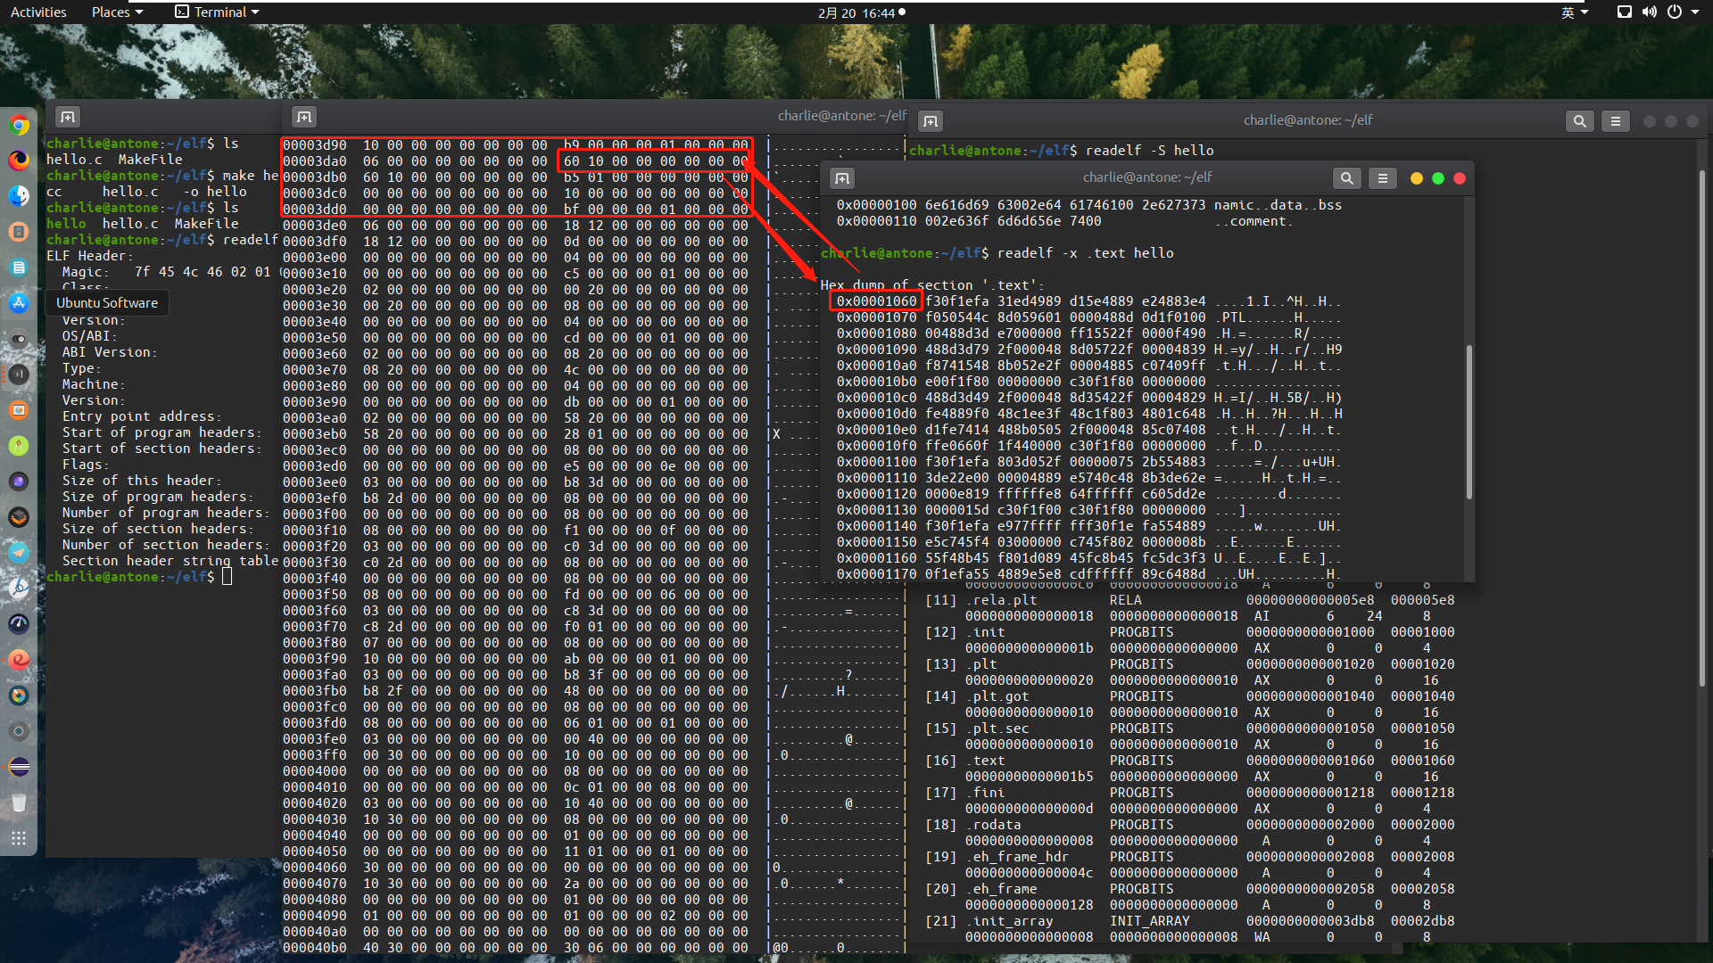Open the 英 input language switcher
The image size is (1713, 963).
pyautogui.click(x=1575, y=12)
